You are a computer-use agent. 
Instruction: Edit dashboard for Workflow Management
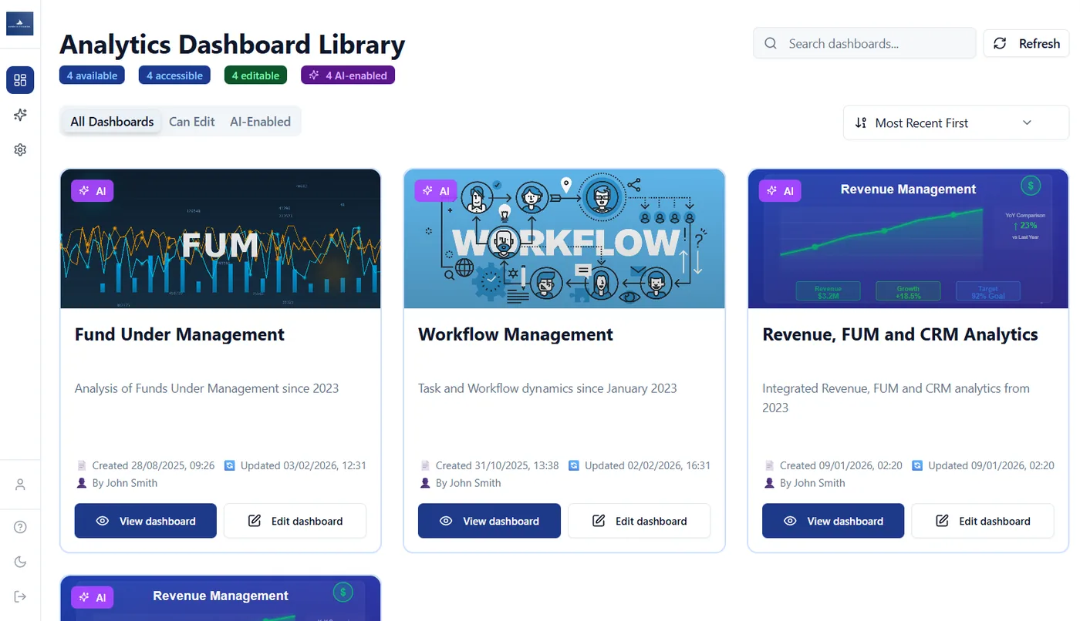click(640, 521)
